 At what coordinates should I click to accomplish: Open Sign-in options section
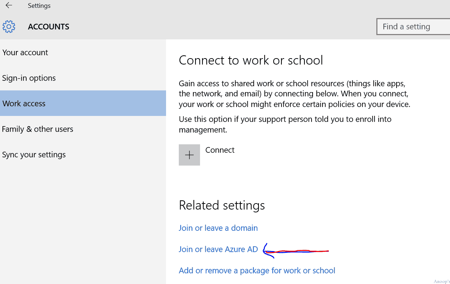83,78
